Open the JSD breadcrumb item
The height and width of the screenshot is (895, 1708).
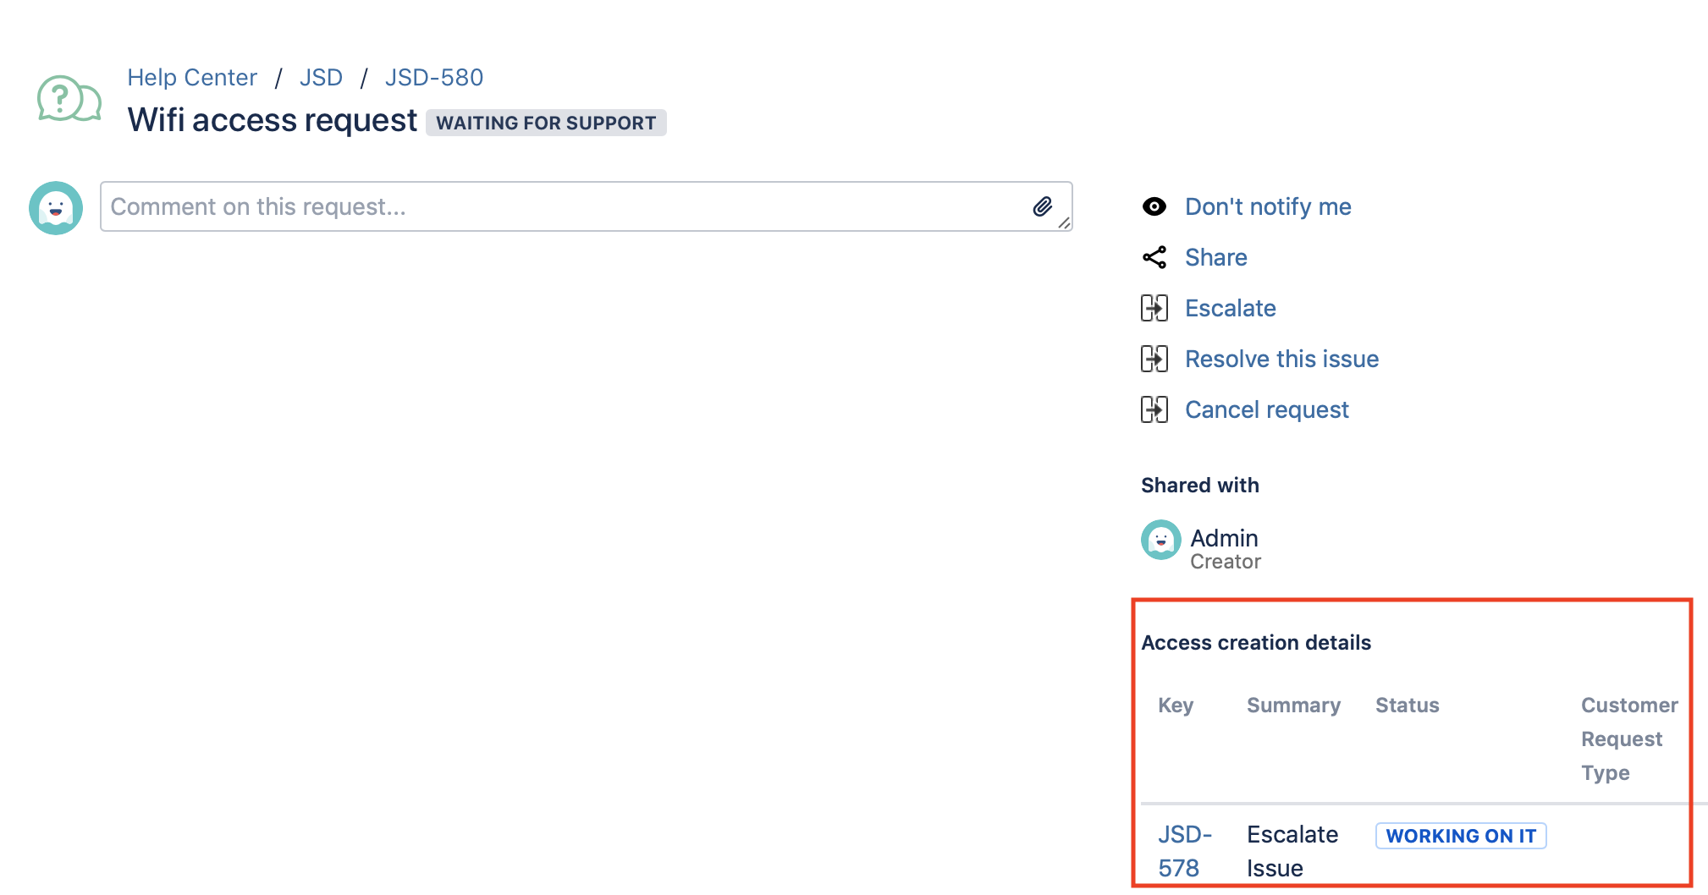coord(322,77)
